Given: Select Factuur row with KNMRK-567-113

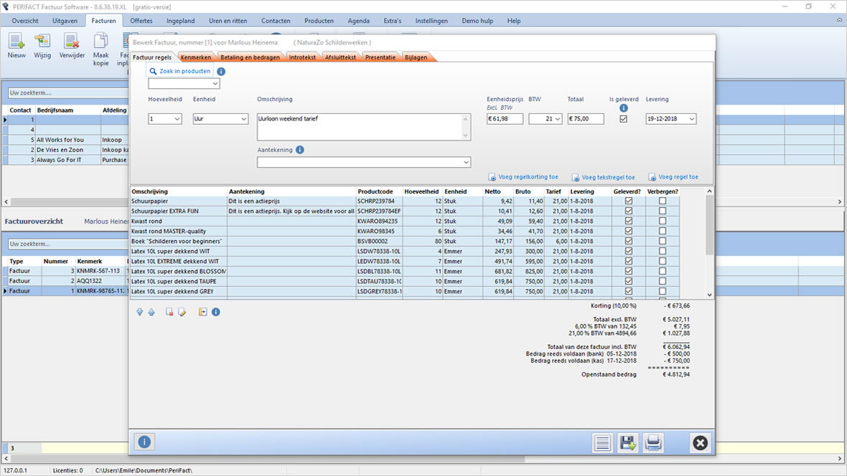Looking at the screenshot, I should (65, 271).
